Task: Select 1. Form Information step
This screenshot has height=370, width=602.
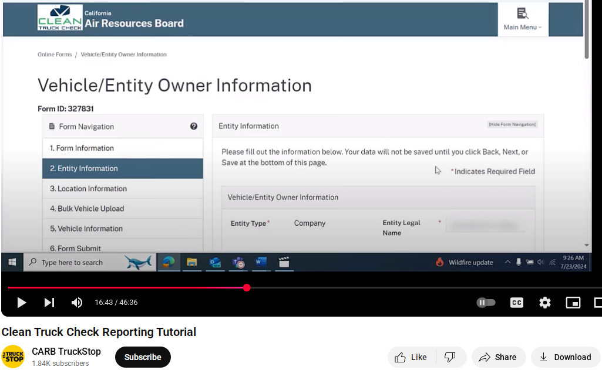Action: tap(123, 148)
